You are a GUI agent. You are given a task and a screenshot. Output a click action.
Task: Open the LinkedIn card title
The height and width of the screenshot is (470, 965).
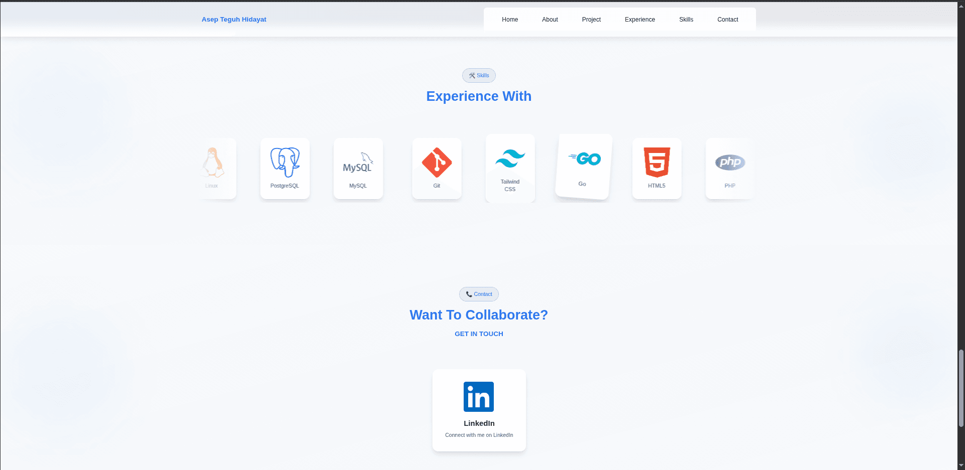(x=479, y=423)
